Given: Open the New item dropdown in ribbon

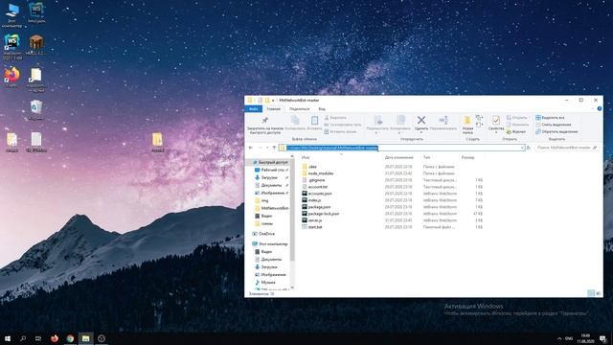Looking at the screenshot, I should 479,117.
